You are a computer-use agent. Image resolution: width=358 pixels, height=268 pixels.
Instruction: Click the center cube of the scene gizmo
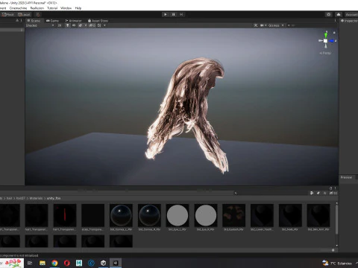[325, 41]
